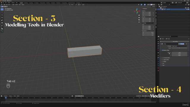
Task: Open the Modifier properties wrench tab
Action: pyautogui.click(x=158, y=57)
